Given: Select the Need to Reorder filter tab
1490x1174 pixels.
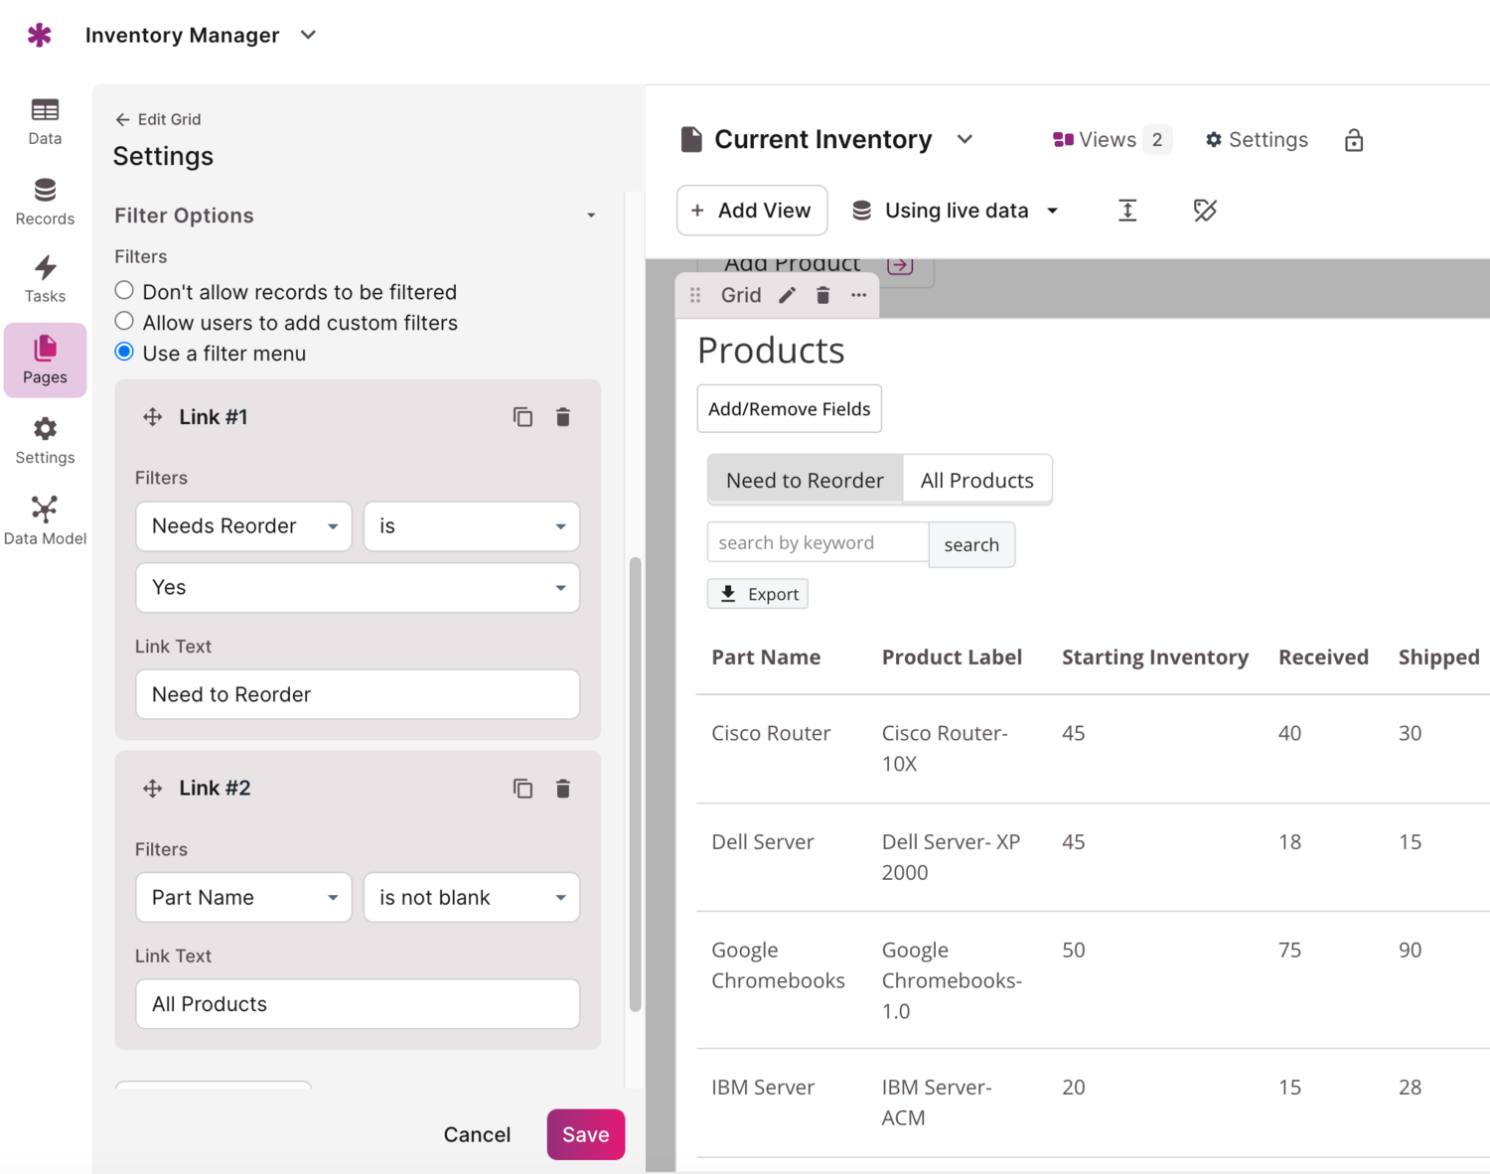Looking at the screenshot, I should pos(805,481).
